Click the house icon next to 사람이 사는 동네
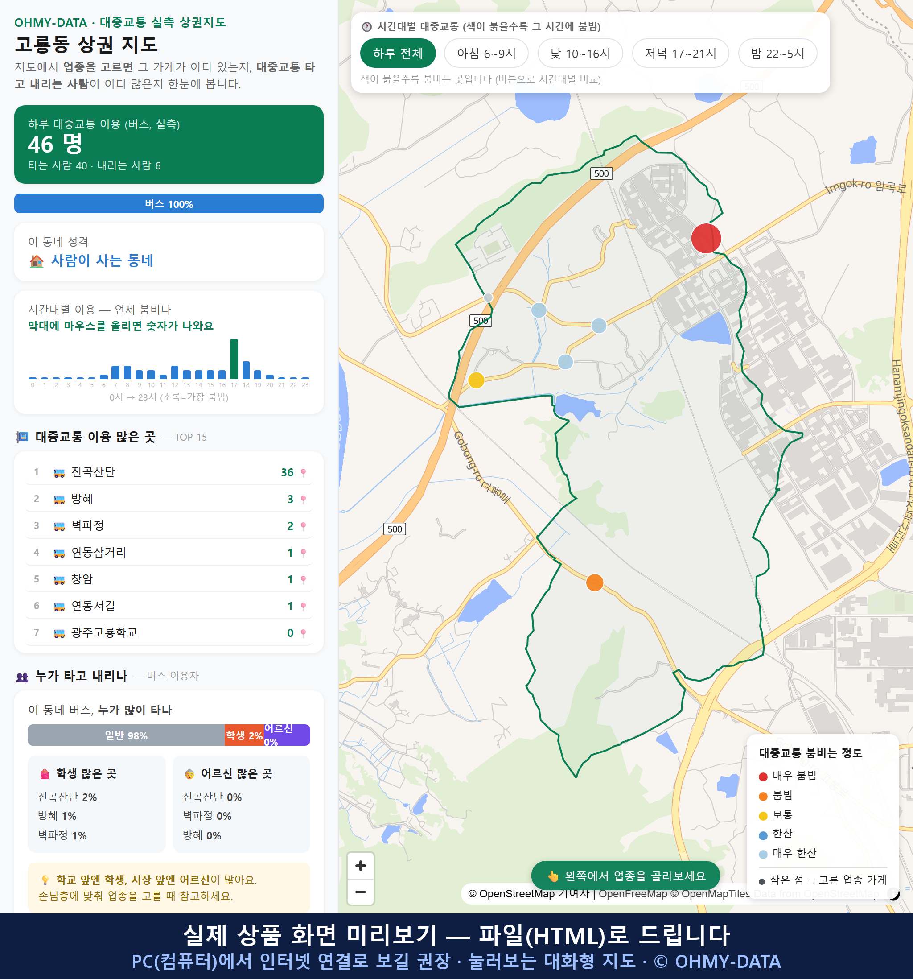 click(x=37, y=260)
